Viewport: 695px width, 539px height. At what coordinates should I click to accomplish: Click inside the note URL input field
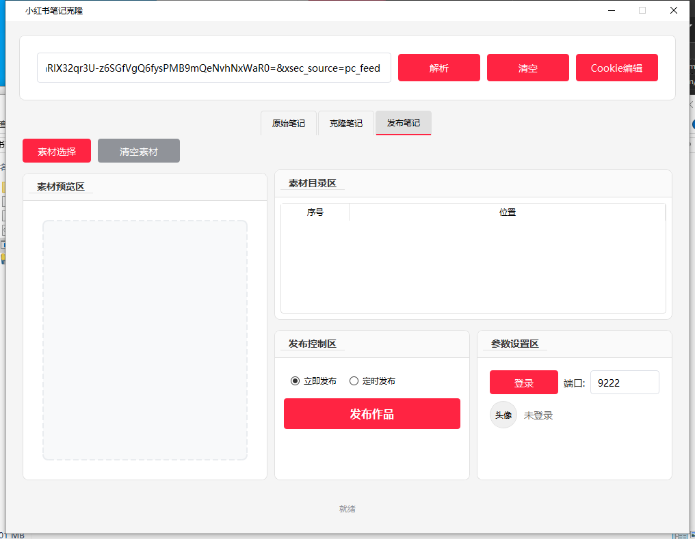pos(213,68)
